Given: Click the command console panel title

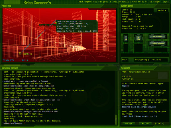Looking at the screenshot, I should click(x=10, y=68).
